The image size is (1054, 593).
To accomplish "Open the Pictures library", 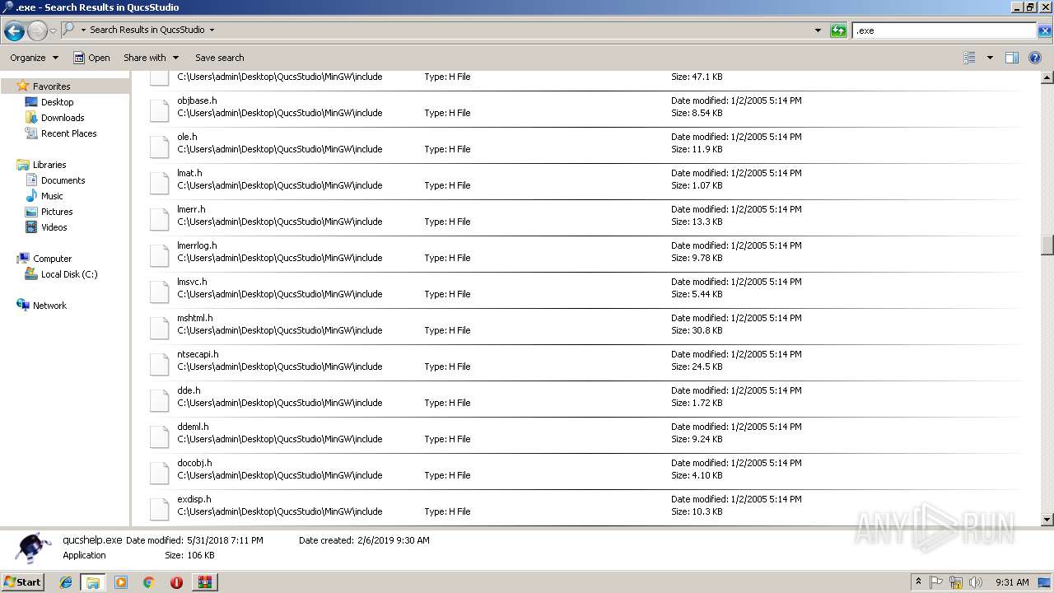I will coord(57,212).
